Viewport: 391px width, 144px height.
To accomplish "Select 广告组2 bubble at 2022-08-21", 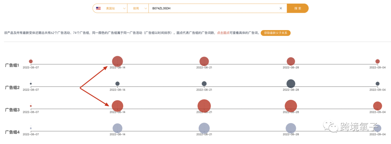I will [x=204, y=84].
